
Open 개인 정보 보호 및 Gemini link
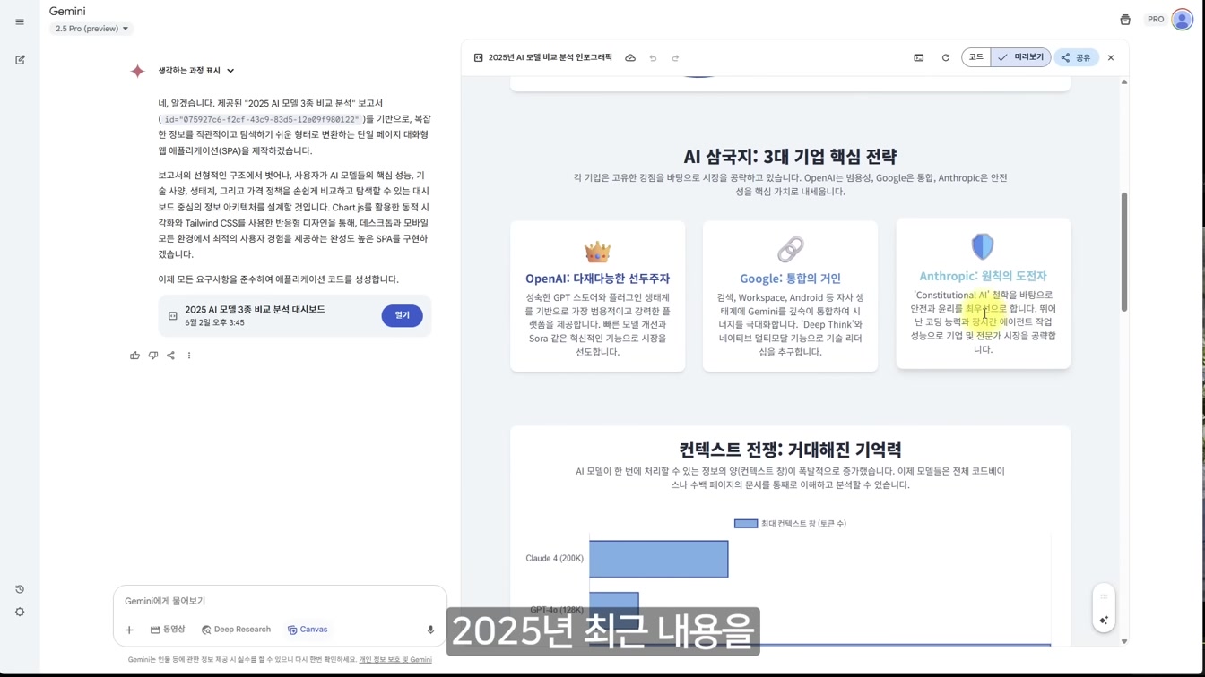click(395, 660)
